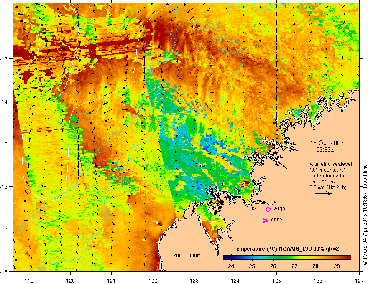
Task: Click longitude axis label '125'
Action: pos(276,281)
